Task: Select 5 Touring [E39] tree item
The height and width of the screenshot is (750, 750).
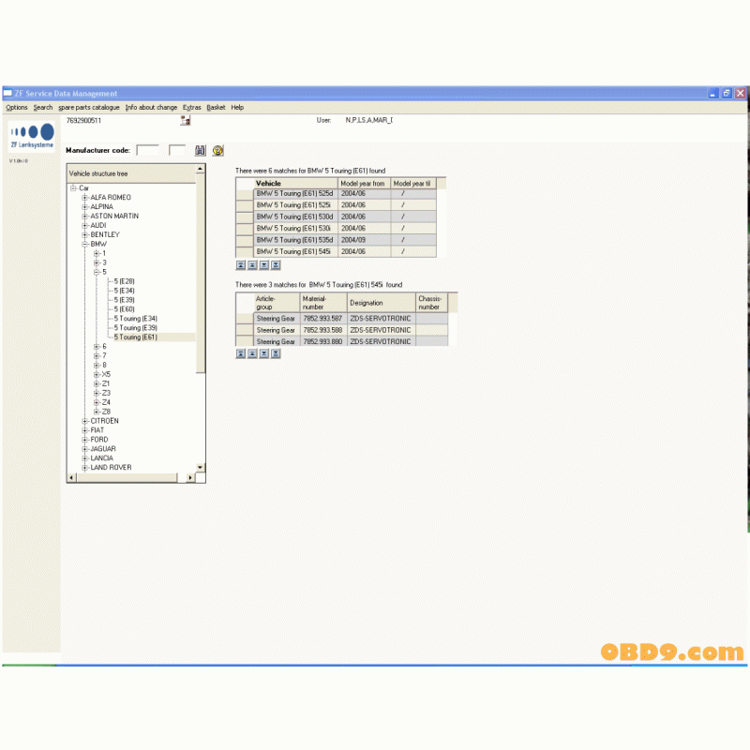Action: (x=136, y=328)
